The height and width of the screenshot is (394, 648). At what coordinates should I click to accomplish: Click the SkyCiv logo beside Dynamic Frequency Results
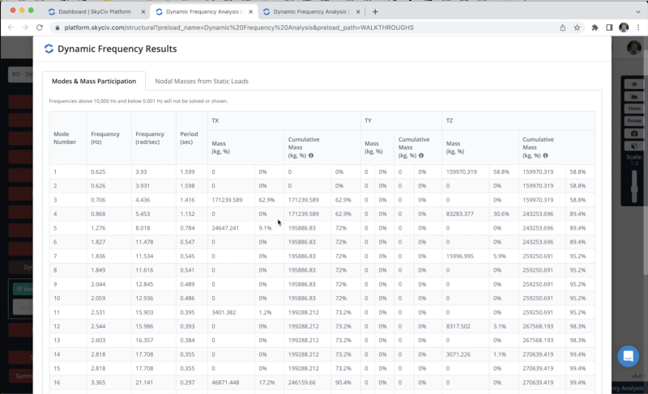[x=49, y=49]
